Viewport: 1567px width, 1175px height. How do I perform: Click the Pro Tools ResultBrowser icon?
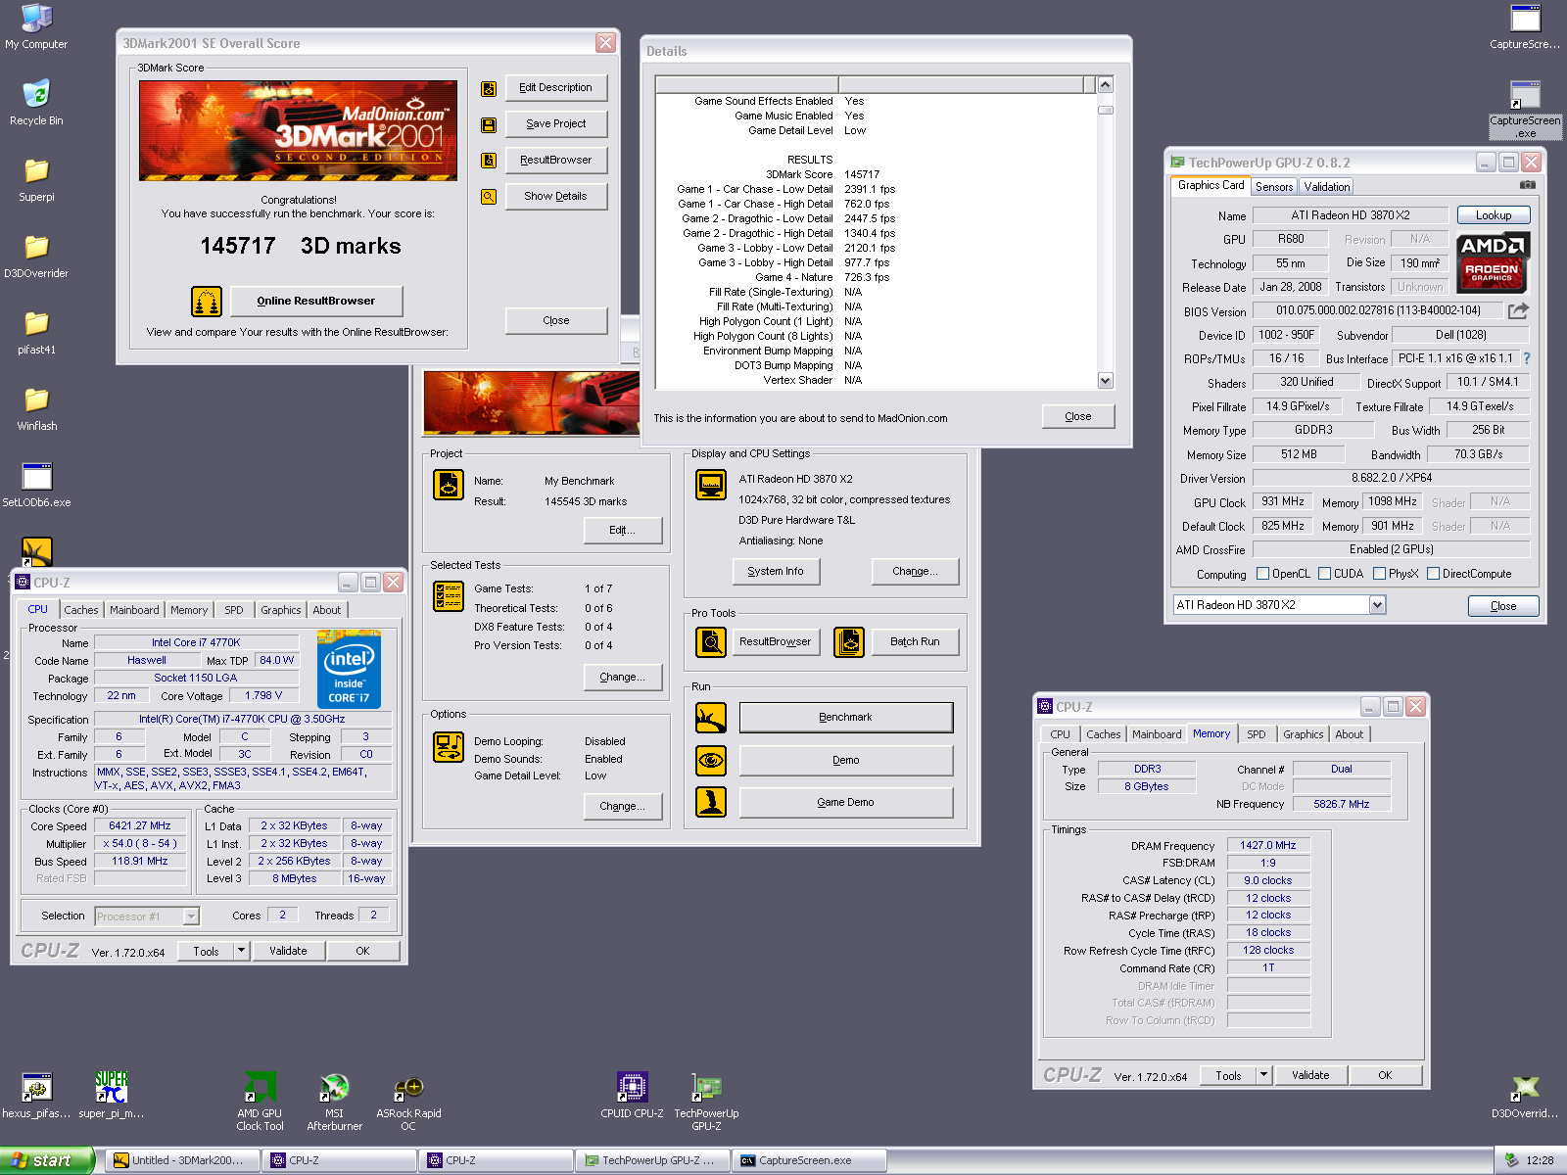pyautogui.click(x=711, y=642)
